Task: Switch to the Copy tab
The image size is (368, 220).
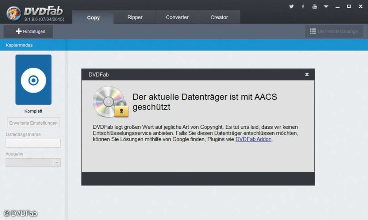Action: (93, 17)
